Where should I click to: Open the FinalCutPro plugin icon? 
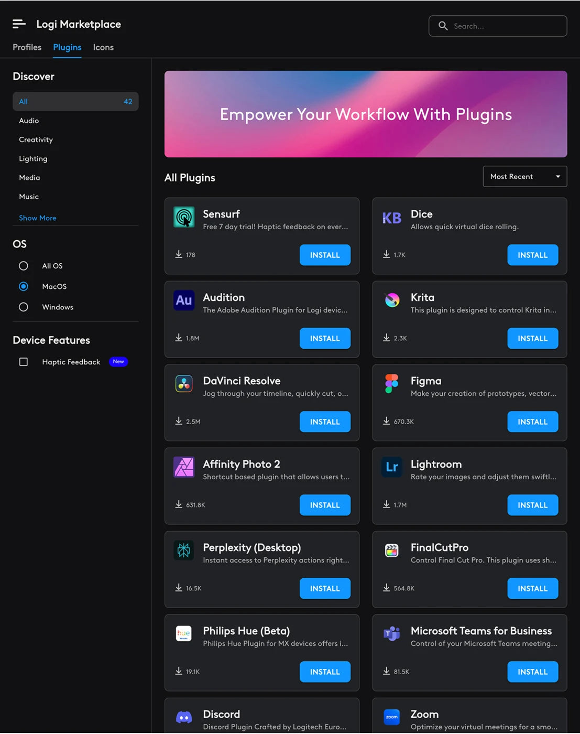click(391, 550)
